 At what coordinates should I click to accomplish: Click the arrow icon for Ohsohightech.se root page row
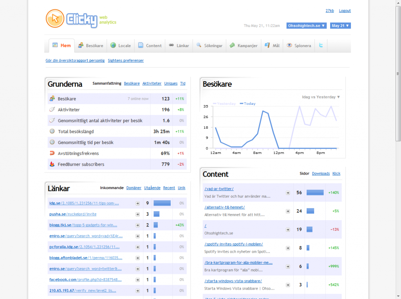coord(288,230)
